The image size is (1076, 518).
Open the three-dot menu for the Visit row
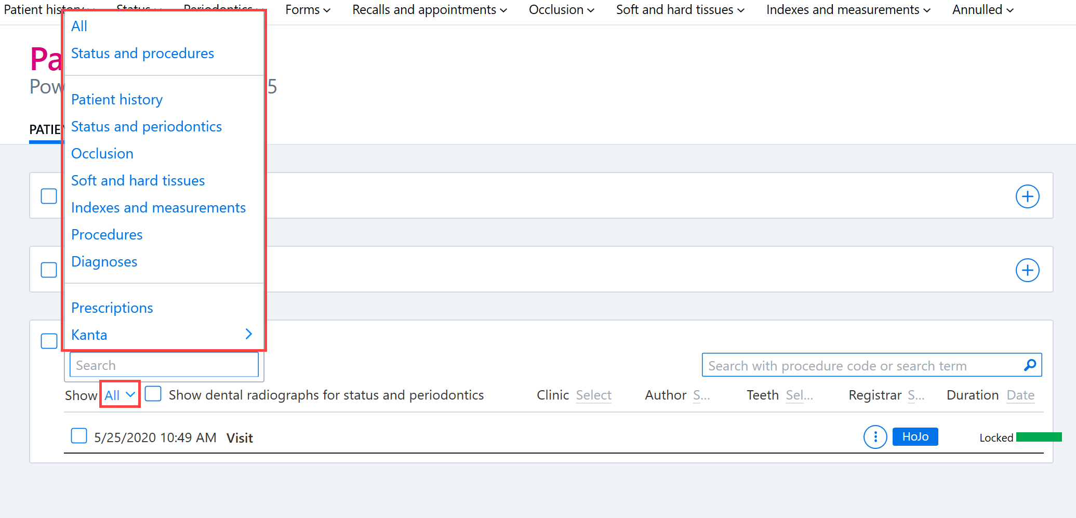coord(875,437)
